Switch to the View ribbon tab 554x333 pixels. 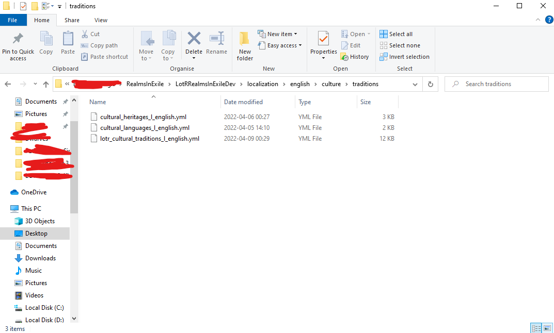pyautogui.click(x=101, y=20)
